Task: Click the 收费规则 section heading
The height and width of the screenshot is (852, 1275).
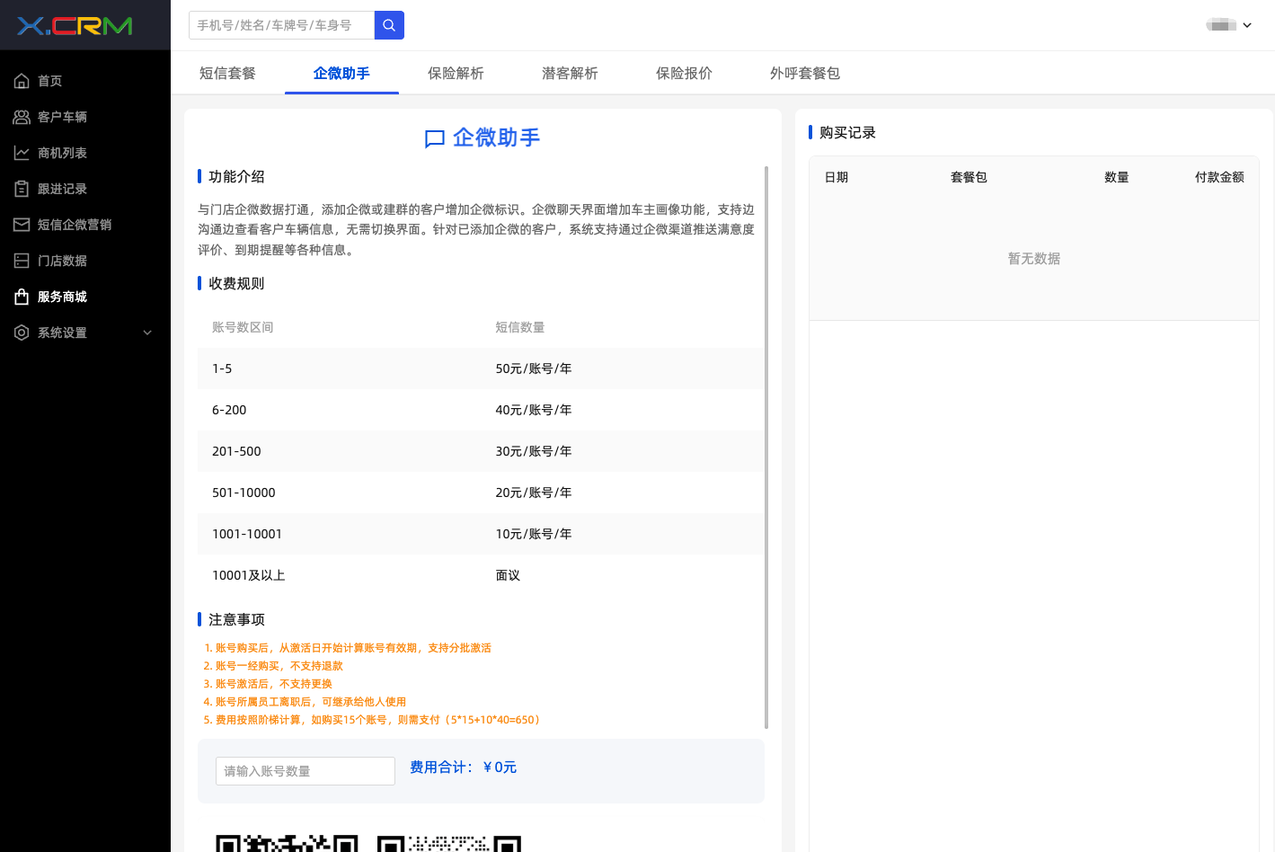Action: click(x=236, y=283)
